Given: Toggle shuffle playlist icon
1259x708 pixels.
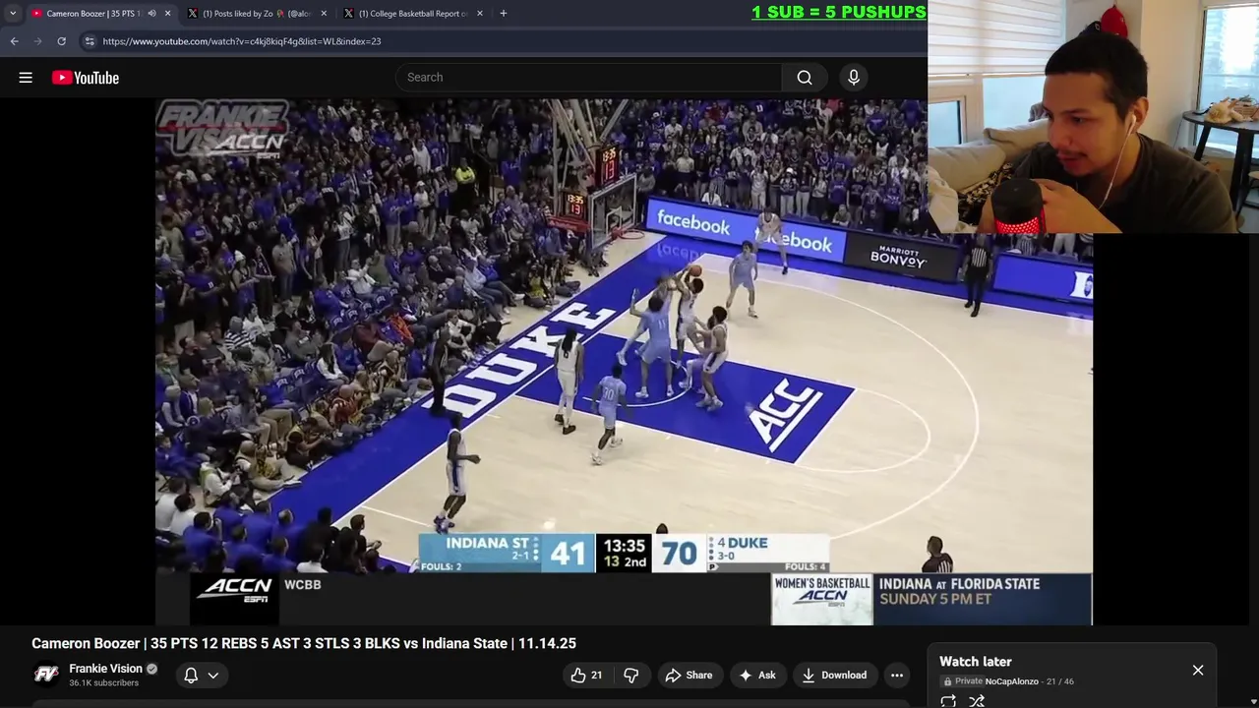Looking at the screenshot, I should tap(977, 701).
